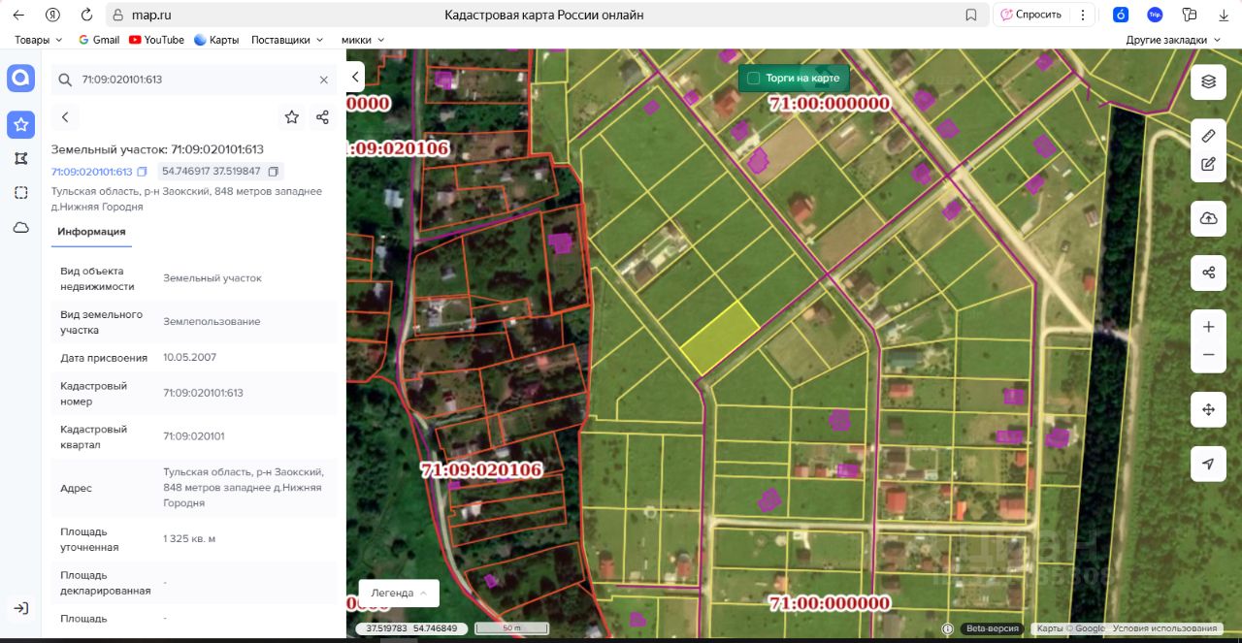Image resolution: width=1242 pixels, height=643 pixels.
Task: Add the parcel to favorites with star
Action: pyautogui.click(x=291, y=117)
